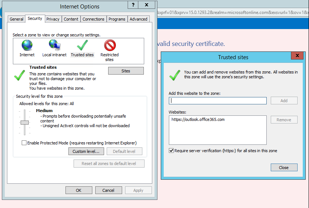Select https://outlook.office365.com in Websites list
This screenshot has height=208, width=309.
click(198, 119)
